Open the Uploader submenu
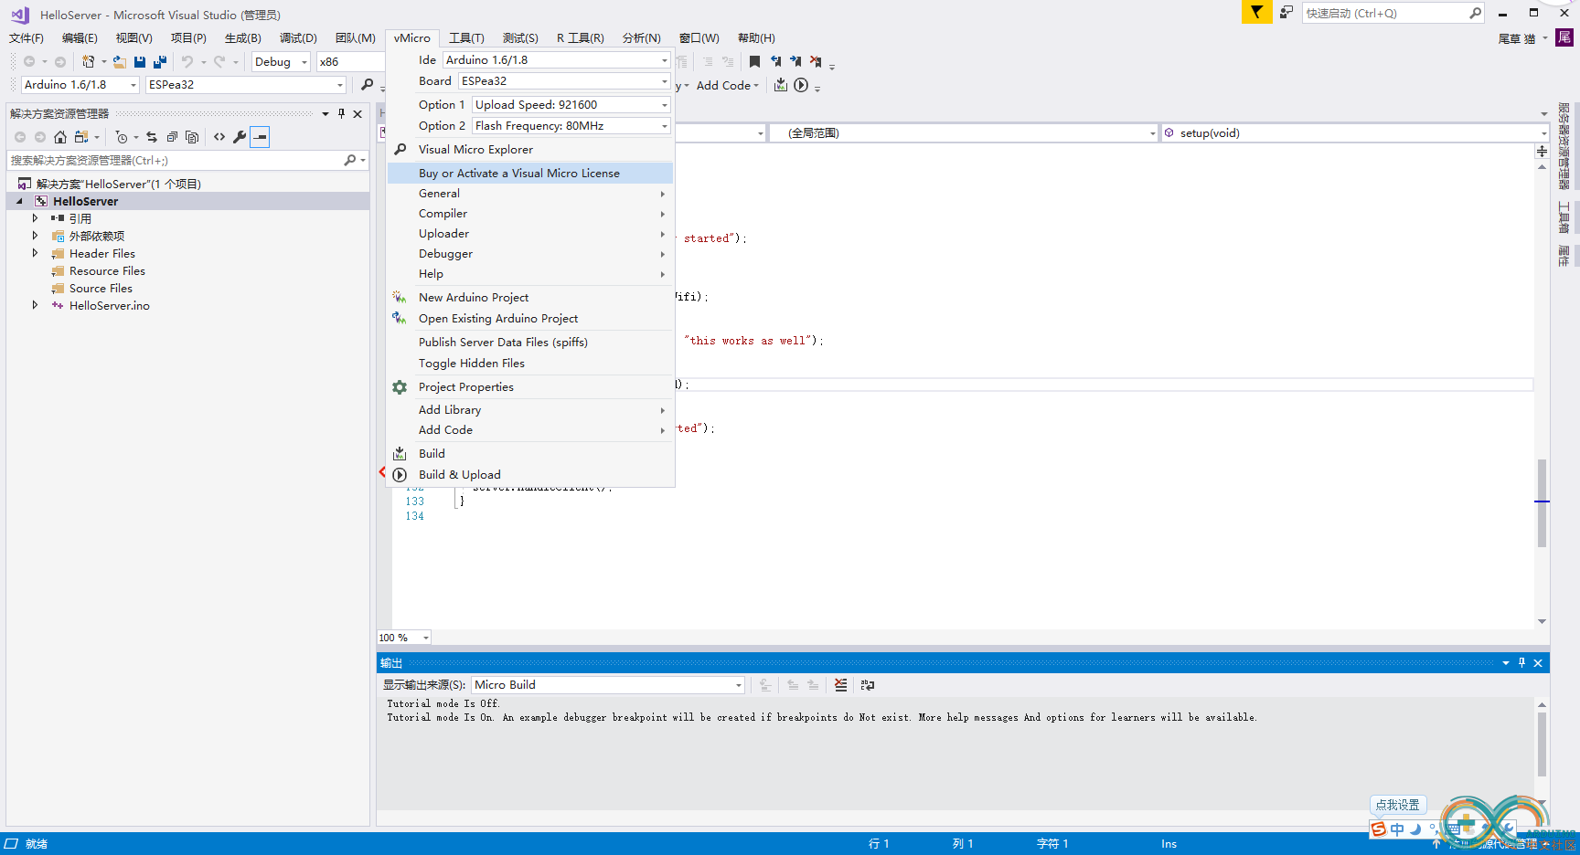 pos(530,234)
